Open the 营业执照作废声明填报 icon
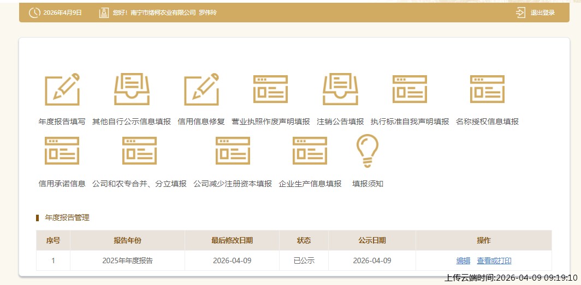The width and height of the screenshot is (581, 285). coord(270,89)
